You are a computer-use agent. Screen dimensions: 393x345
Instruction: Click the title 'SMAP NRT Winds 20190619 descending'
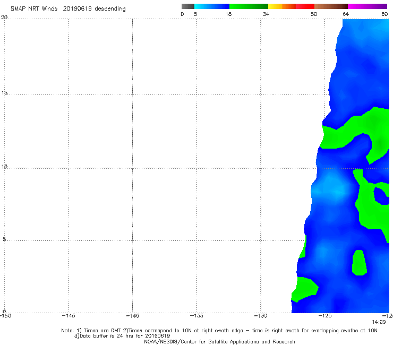point(68,9)
